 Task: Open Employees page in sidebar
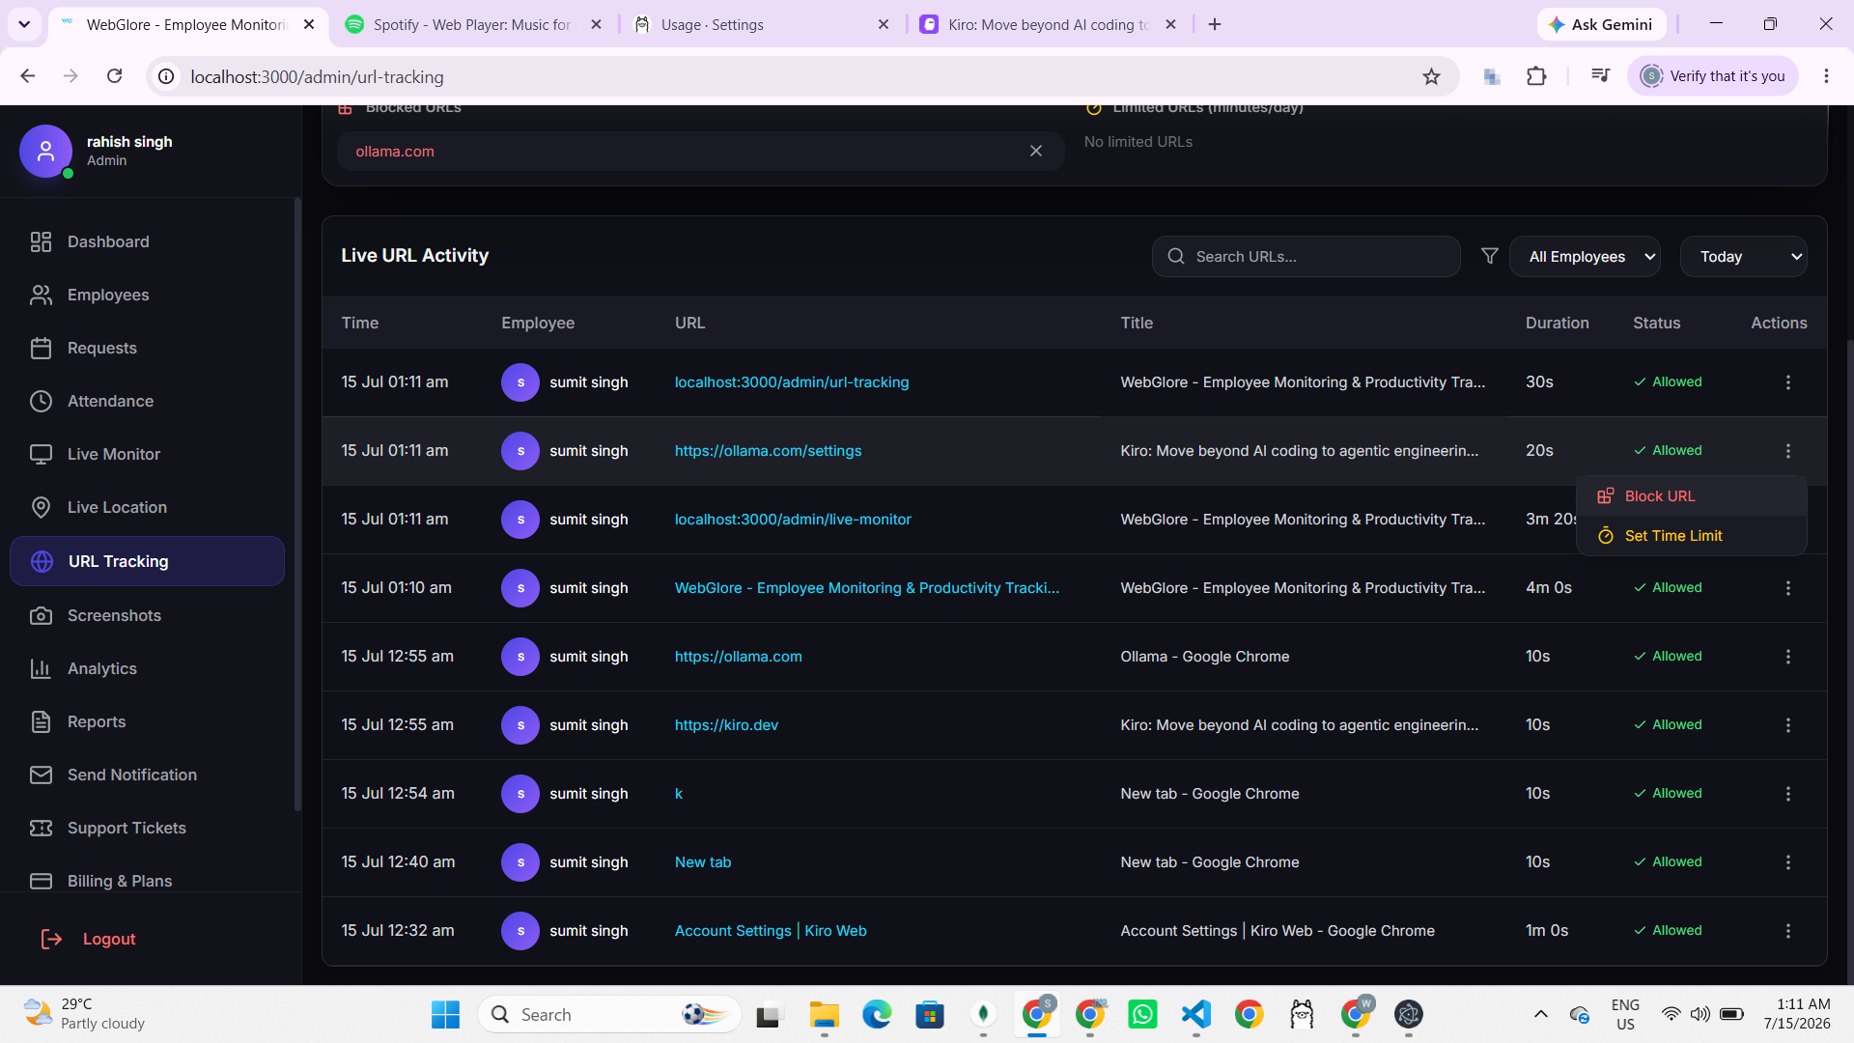pos(147,295)
